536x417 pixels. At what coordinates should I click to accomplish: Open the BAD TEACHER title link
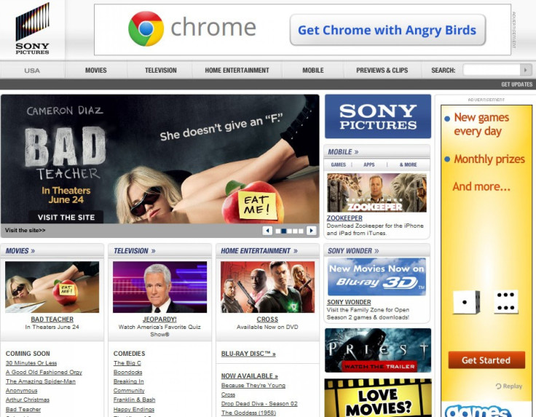[x=52, y=319]
